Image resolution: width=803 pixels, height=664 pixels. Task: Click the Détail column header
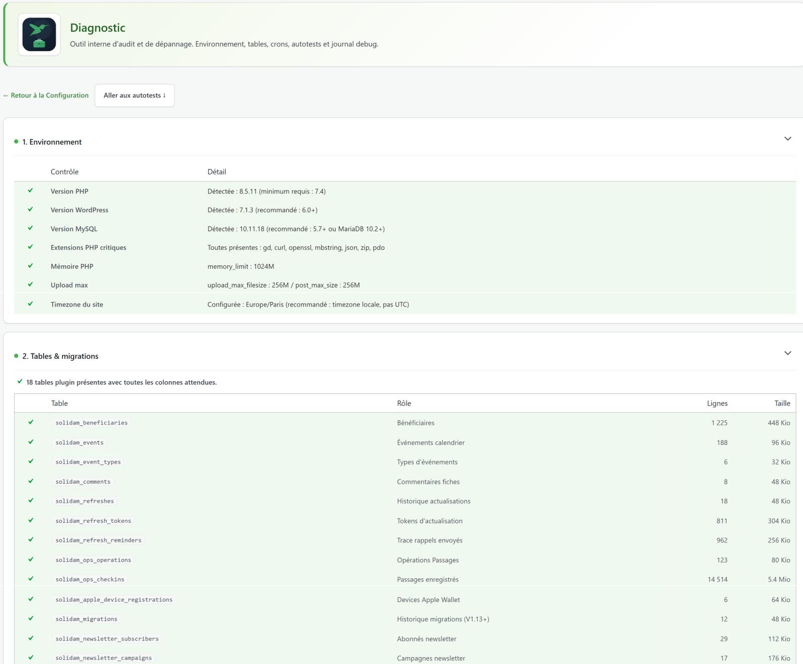point(216,171)
